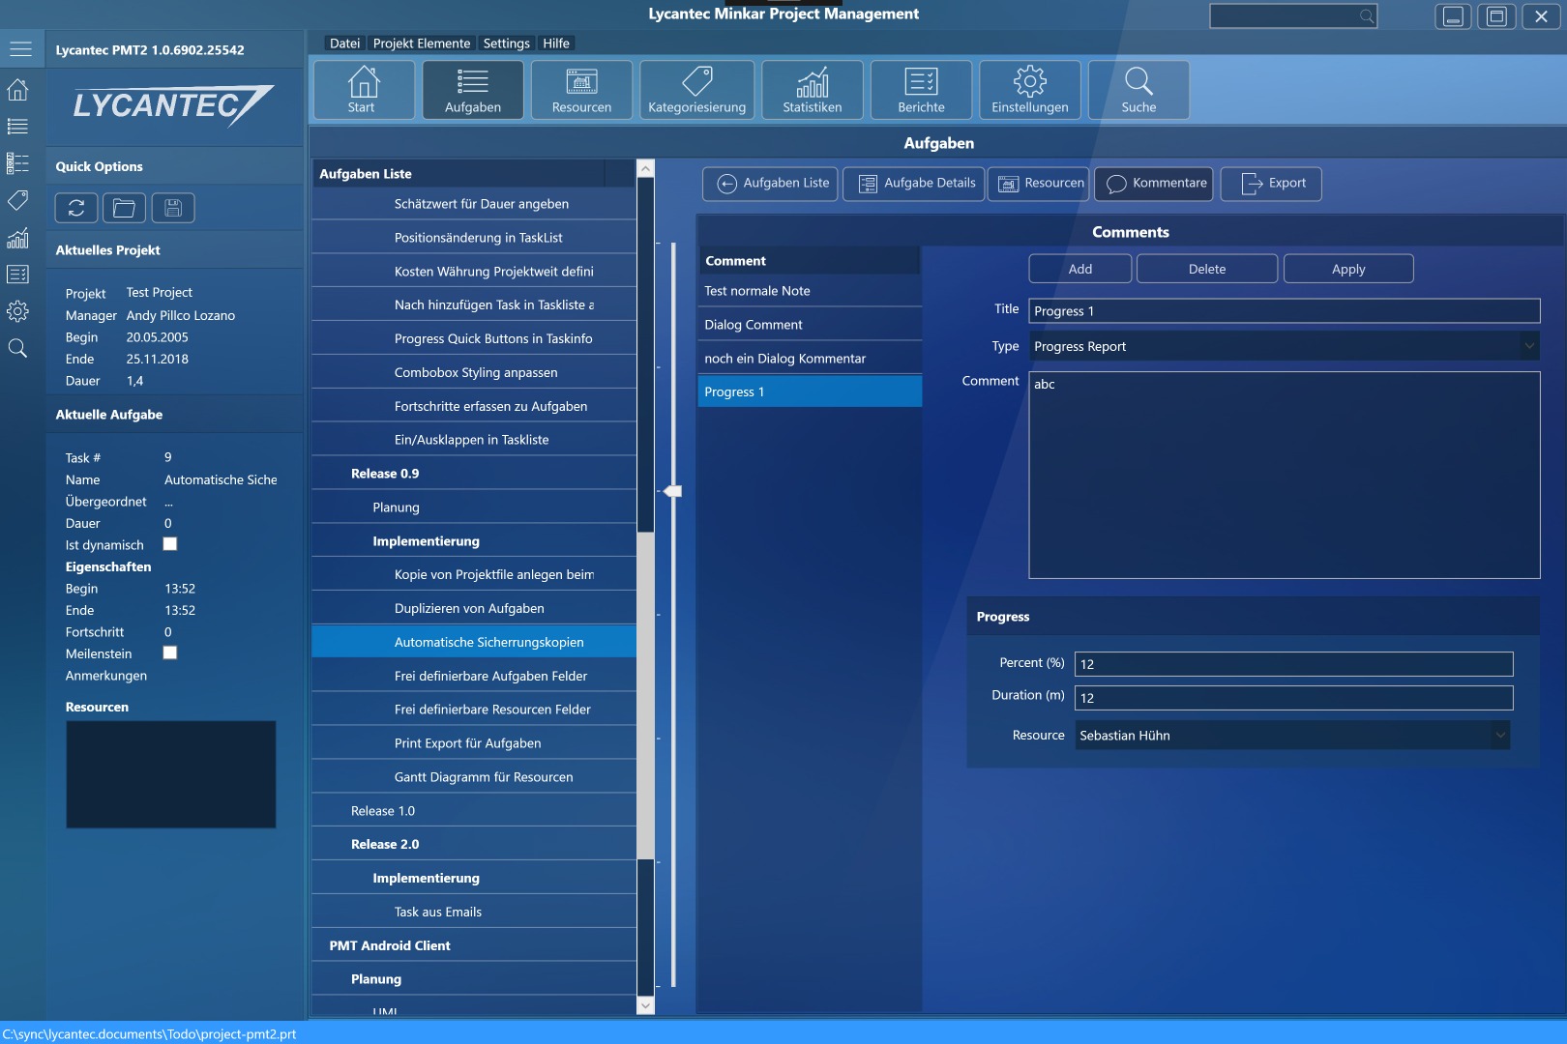Click the open folder quick option
This screenshot has height=1044, width=1567.
click(x=124, y=208)
